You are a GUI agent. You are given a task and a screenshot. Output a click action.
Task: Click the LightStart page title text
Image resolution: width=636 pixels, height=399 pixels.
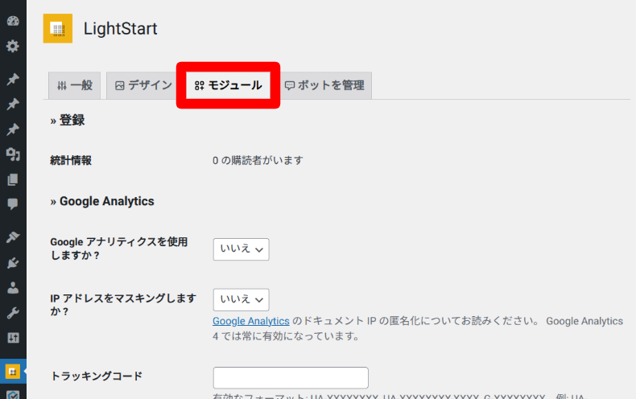(x=121, y=29)
